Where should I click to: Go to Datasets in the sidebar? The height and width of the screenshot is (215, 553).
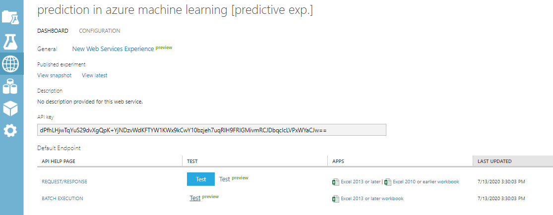tap(10, 86)
